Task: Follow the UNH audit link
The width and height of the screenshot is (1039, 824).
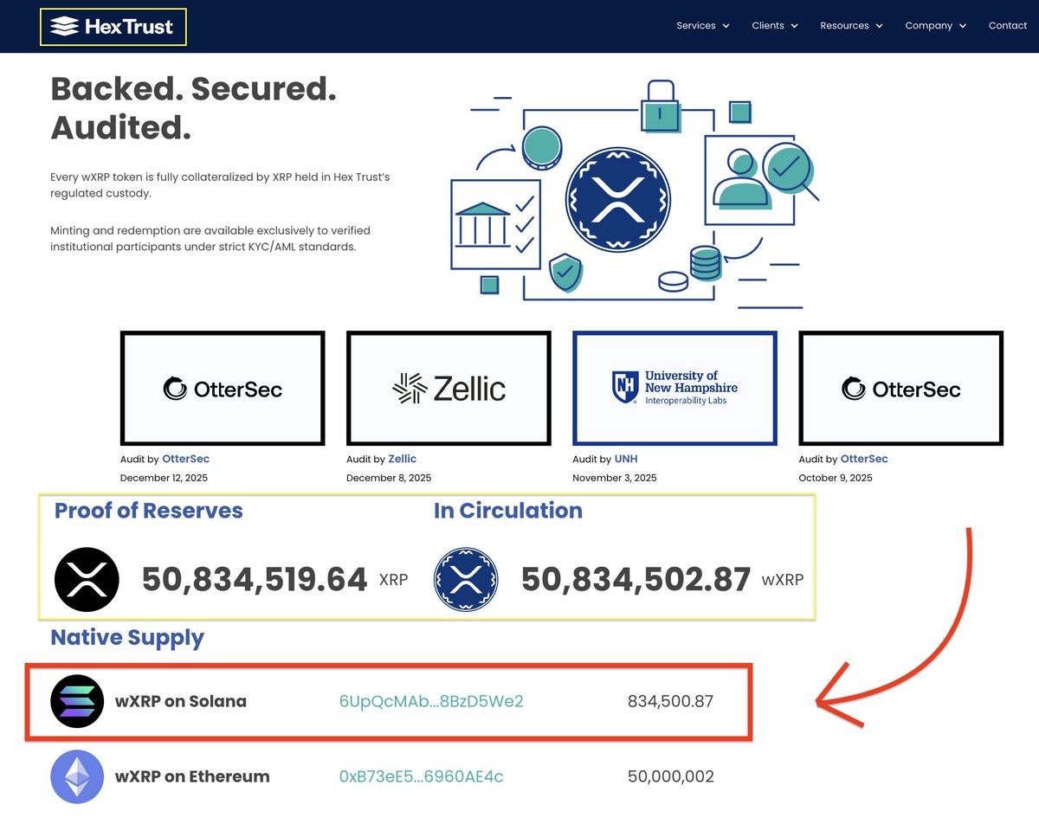Action: coord(626,459)
